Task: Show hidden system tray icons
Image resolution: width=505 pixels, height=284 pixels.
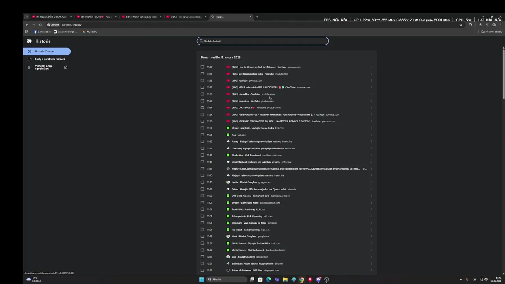Action: pyautogui.click(x=461, y=279)
